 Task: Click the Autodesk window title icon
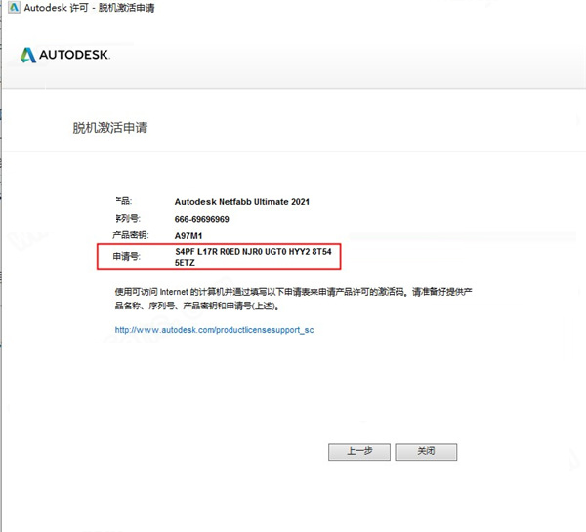pos(14,7)
